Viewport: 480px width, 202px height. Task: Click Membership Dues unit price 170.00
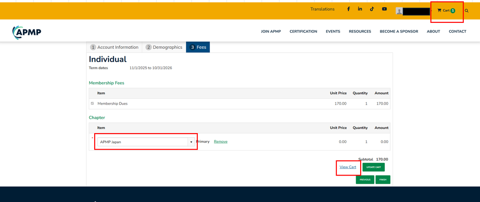[x=340, y=103]
